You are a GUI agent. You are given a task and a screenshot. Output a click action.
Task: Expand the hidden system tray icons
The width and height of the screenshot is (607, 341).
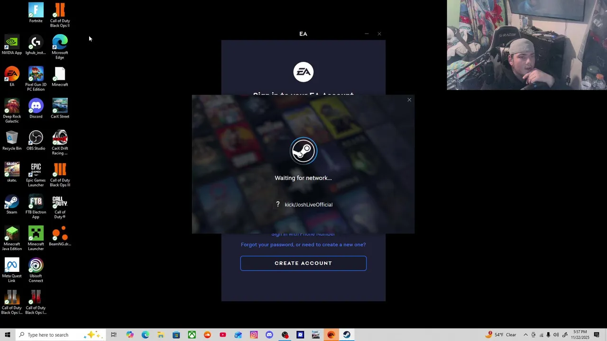tap(525, 335)
